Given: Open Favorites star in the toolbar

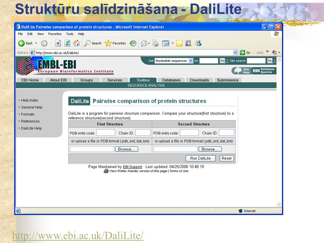Looking at the screenshot, I should pos(108,43).
